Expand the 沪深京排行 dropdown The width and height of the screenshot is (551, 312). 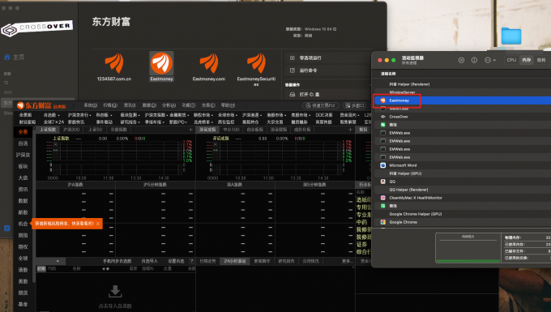pyautogui.click(x=79, y=115)
